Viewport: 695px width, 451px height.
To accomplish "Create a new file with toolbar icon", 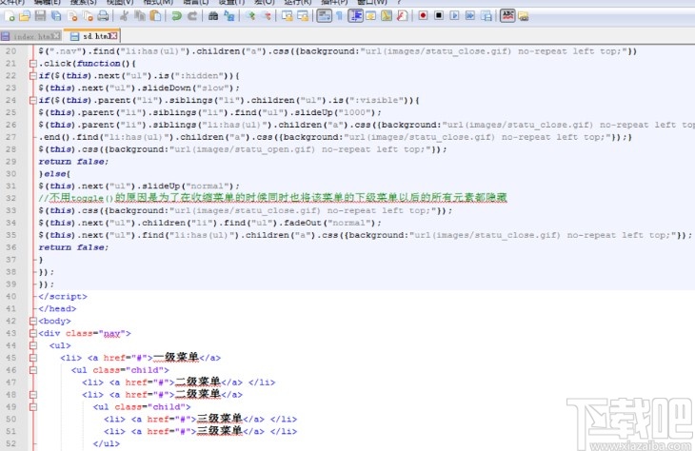I will 10,16.
